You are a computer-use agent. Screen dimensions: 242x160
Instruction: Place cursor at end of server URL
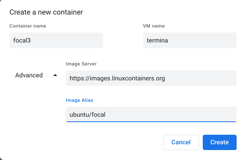[165, 78]
